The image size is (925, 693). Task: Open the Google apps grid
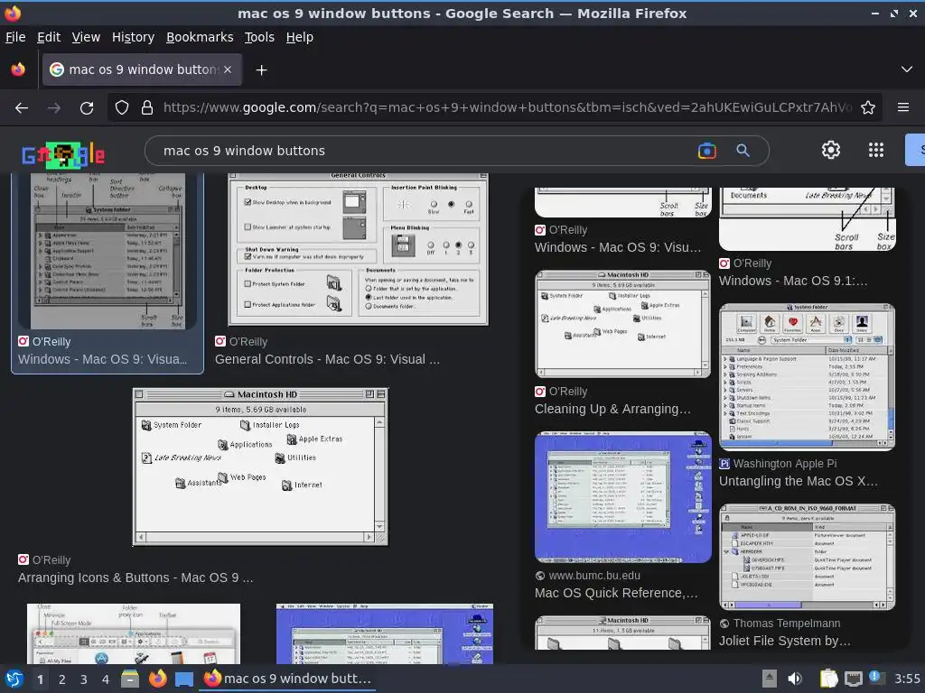click(876, 151)
